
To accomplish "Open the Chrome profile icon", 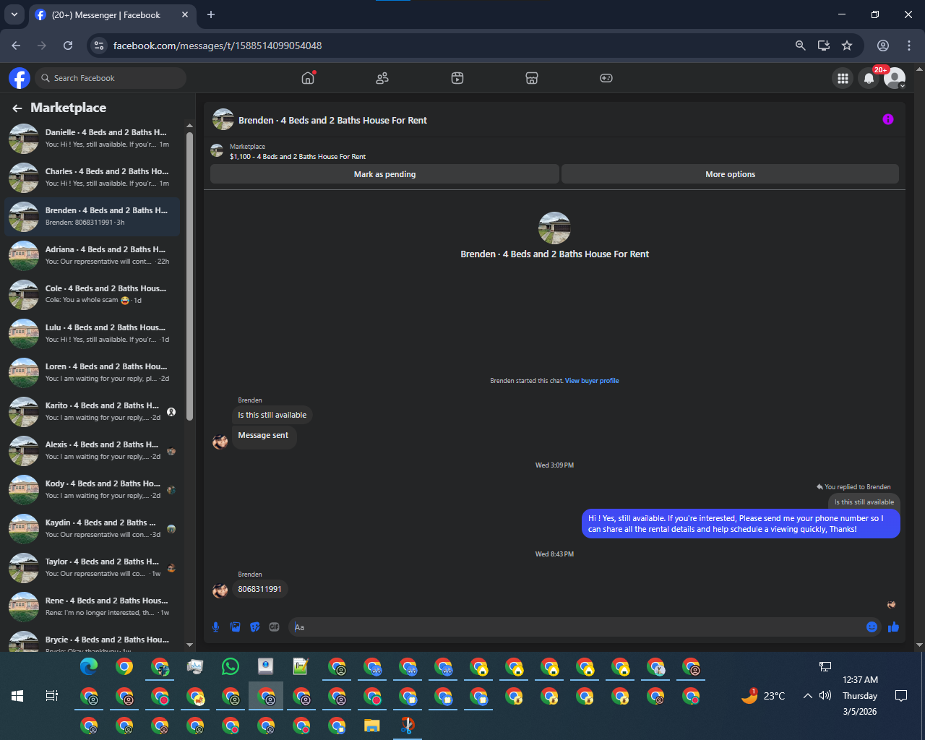I will pyautogui.click(x=883, y=46).
